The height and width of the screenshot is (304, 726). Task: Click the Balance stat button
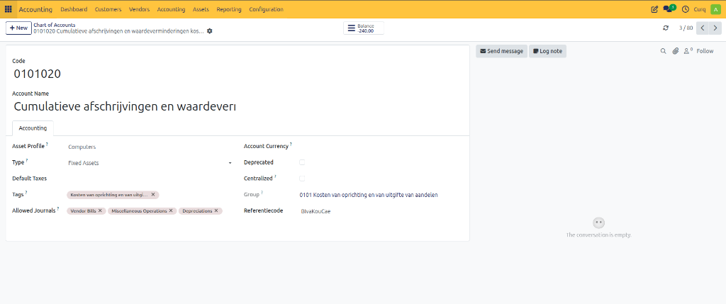364,28
